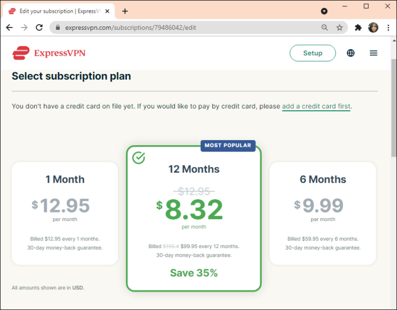Viewport: 397px width, 310px height.
Task: Open the Chrome three-dot menu
Action: [x=388, y=28]
